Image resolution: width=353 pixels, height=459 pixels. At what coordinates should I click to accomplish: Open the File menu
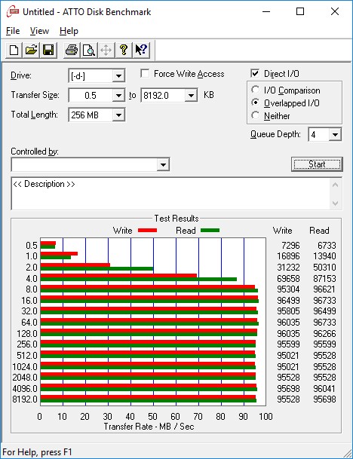coord(13,31)
